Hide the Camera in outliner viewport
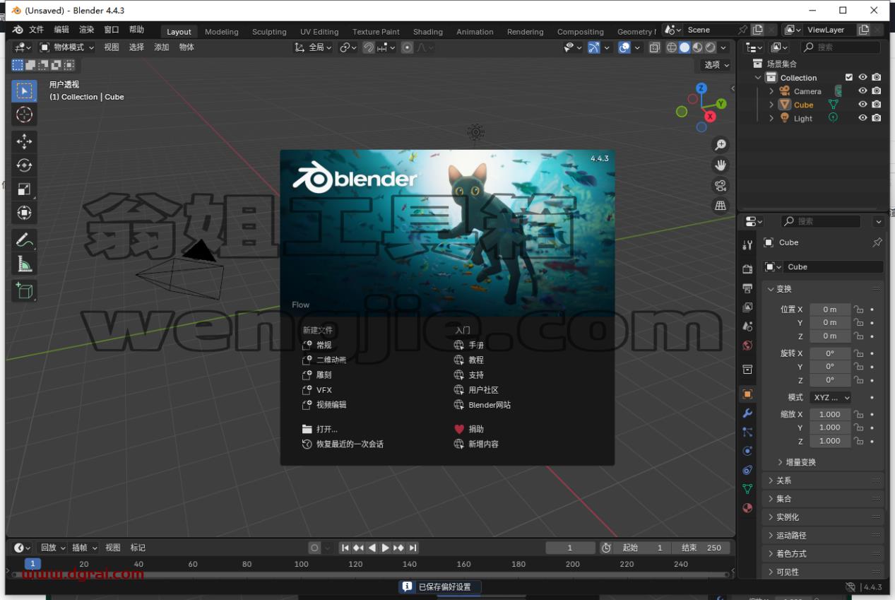The height and width of the screenshot is (600, 895). [863, 91]
